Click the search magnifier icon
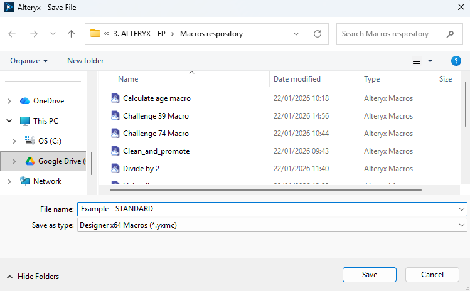Screen dimensions: 470x291 [x=450, y=34]
